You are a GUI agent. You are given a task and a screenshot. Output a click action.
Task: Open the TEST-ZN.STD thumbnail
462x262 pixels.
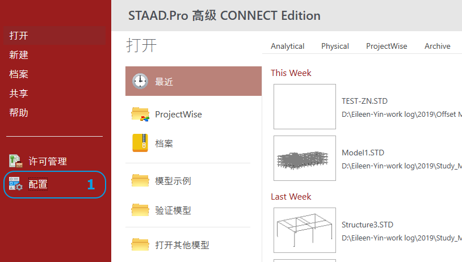pyautogui.click(x=305, y=107)
